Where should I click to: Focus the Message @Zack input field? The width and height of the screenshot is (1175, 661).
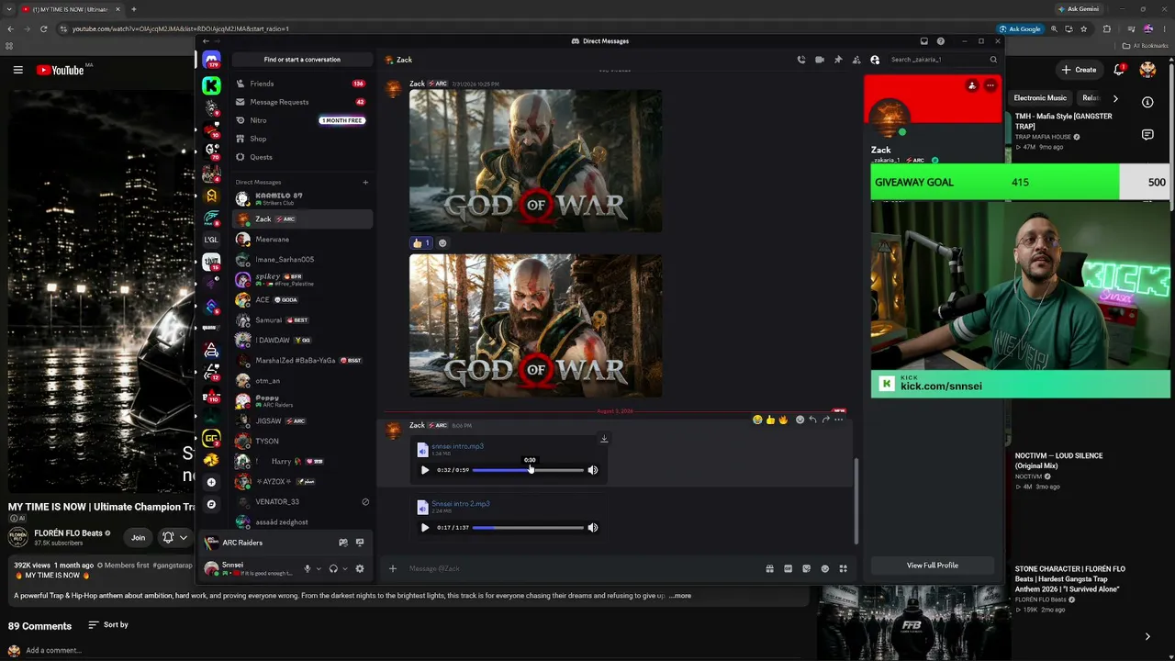(x=578, y=568)
